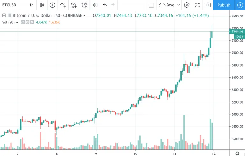Enter fullscreen mode

click(197, 5)
